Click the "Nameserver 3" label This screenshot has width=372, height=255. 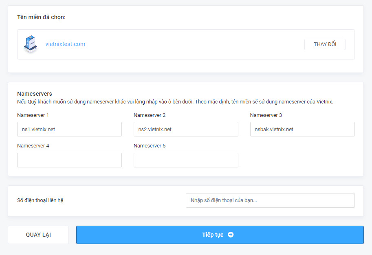[266, 115]
